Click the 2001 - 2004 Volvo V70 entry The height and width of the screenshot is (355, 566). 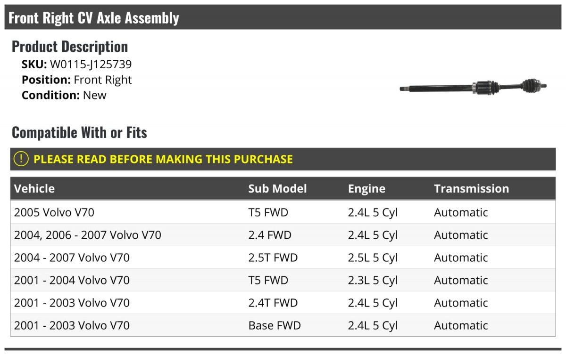72,280
